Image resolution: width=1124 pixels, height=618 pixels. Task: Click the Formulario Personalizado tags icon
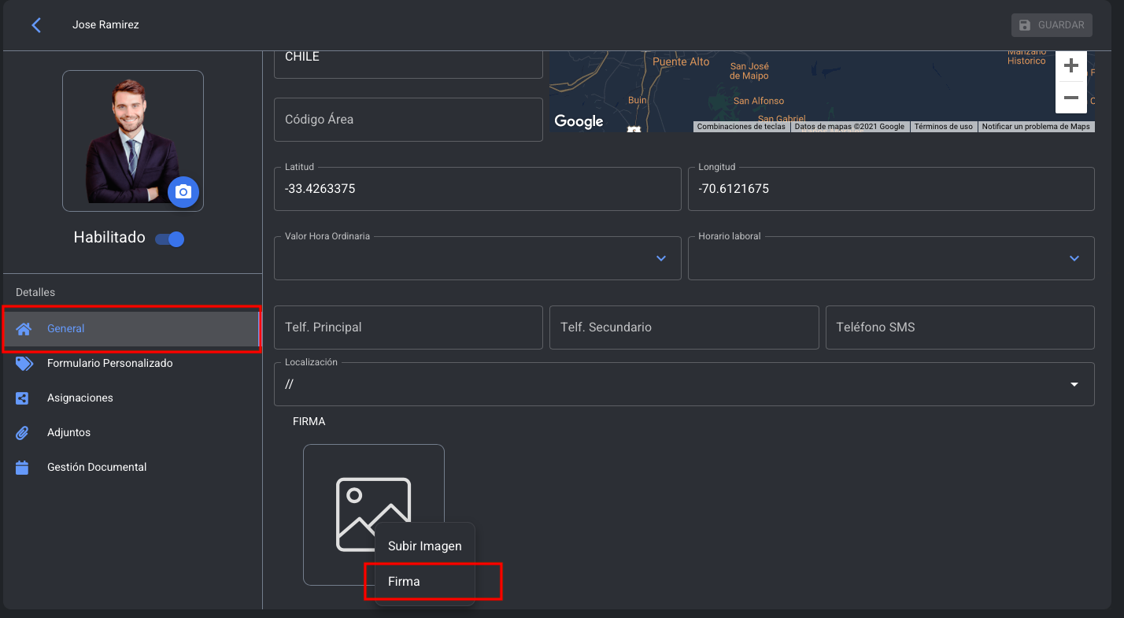(24, 364)
